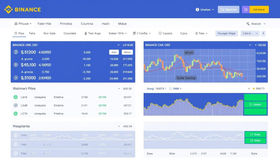Click the icon beside Asscen
This screenshot has height=159, width=280.
point(248,24)
